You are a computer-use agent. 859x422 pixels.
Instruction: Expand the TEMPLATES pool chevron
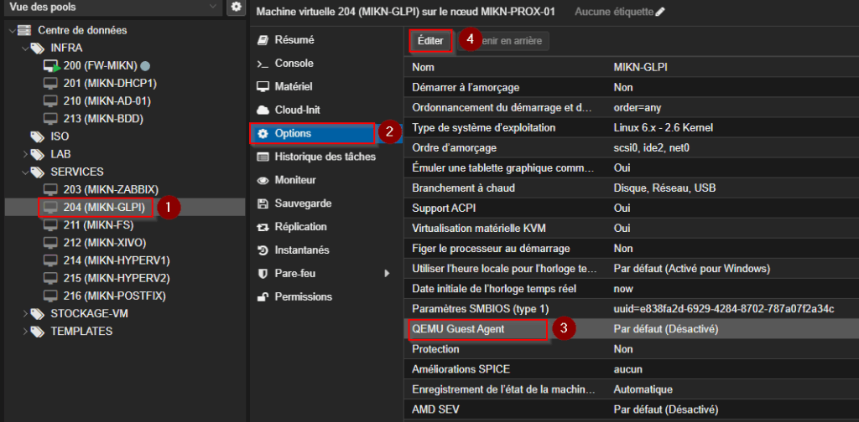tap(24, 332)
